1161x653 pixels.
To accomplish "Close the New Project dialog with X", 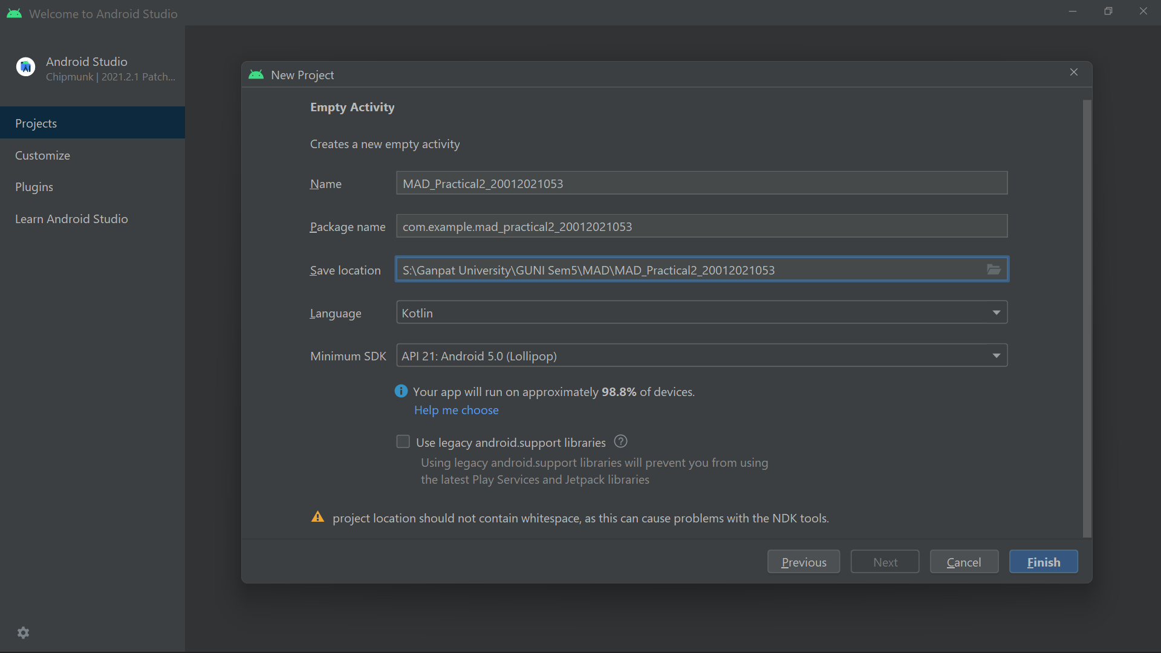I will tap(1073, 72).
